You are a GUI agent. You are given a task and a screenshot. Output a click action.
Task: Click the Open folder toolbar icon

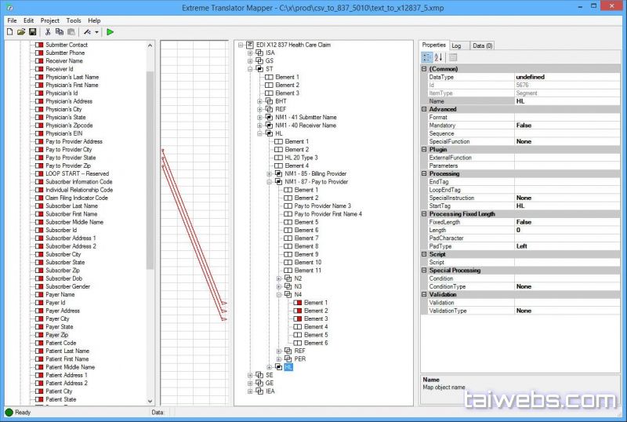pos(21,31)
